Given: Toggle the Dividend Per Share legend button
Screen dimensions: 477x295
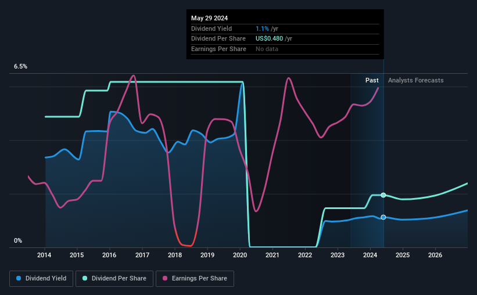Looking at the screenshot, I should tap(114, 279).
